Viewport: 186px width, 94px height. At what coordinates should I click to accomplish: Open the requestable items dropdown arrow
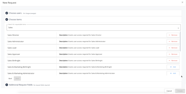(x=178, y=28)
